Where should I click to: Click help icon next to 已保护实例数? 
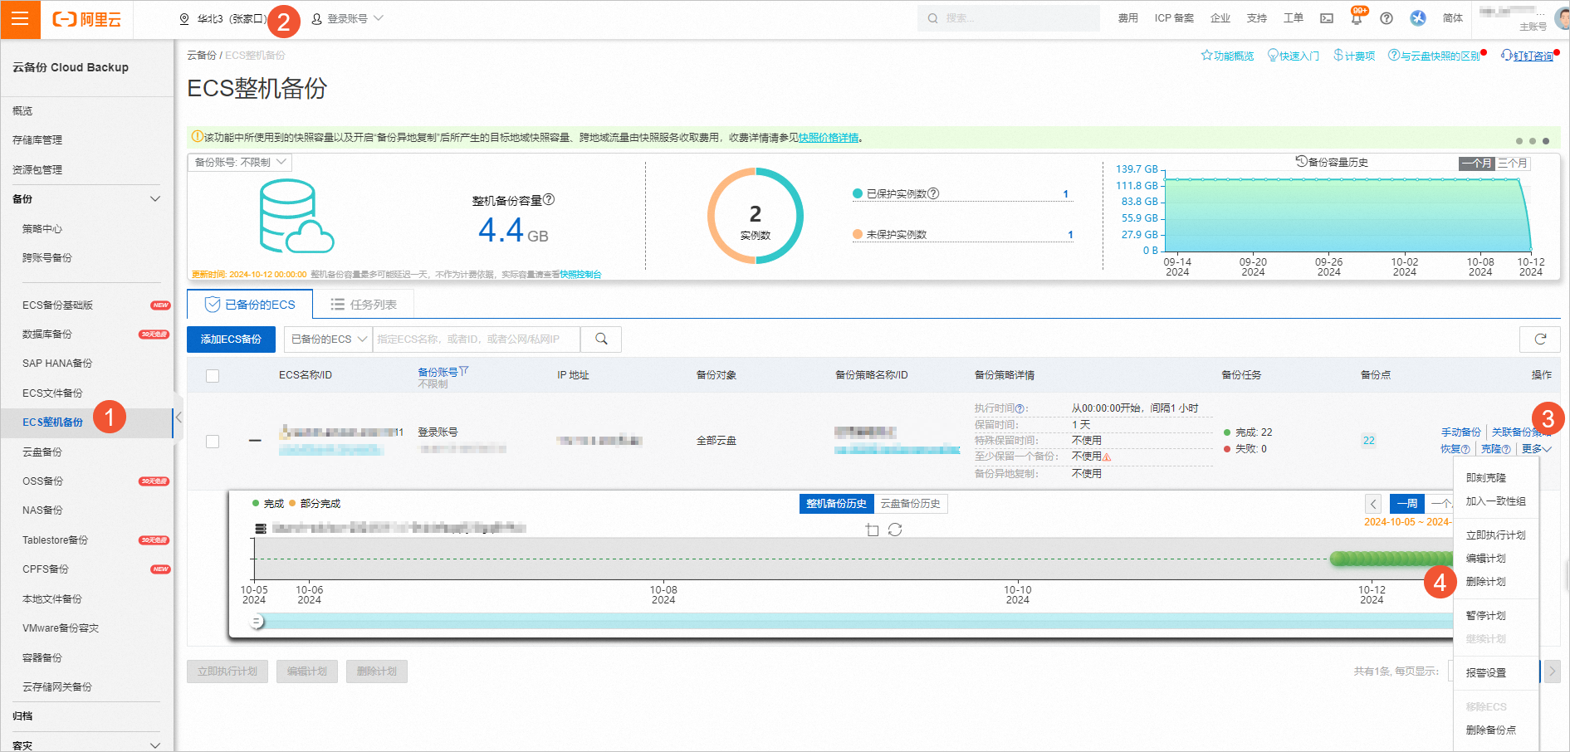pyautogui.click(x=933, y=193)
